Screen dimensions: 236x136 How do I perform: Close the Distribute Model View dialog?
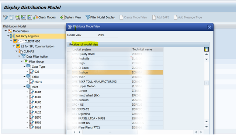209,27
